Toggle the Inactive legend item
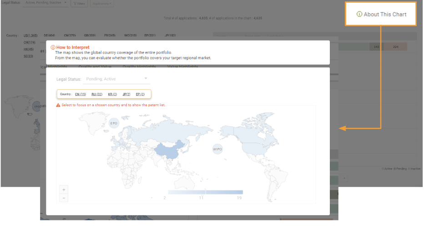 (414, 169)
